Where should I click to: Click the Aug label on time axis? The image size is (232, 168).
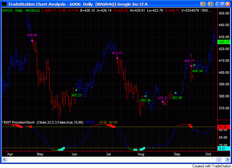141,154
